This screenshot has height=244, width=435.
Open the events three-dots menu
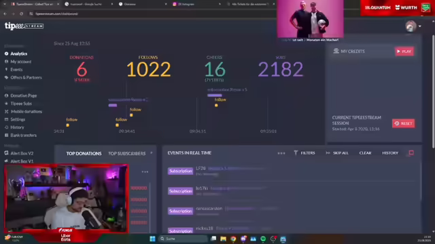(x=281, y=153)
